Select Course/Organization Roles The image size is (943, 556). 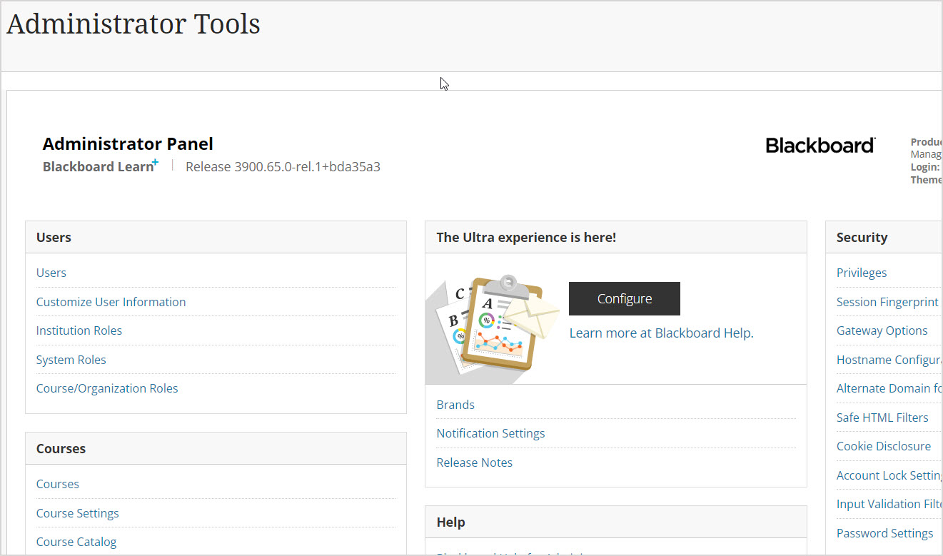pyautogui.click(x=107, y=388)
